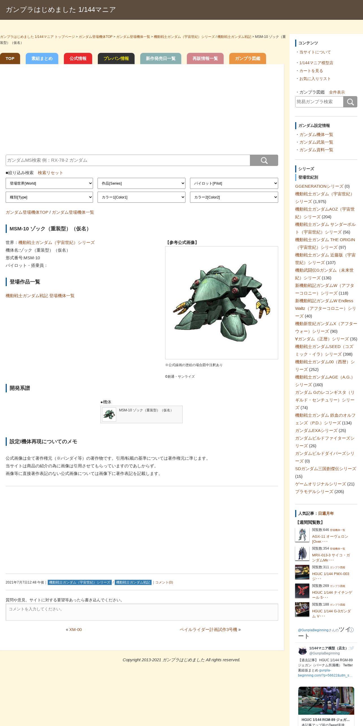
Task: Click the HGUC 1/144 PMX-003 thumbnail
Action: pos(302,572)
